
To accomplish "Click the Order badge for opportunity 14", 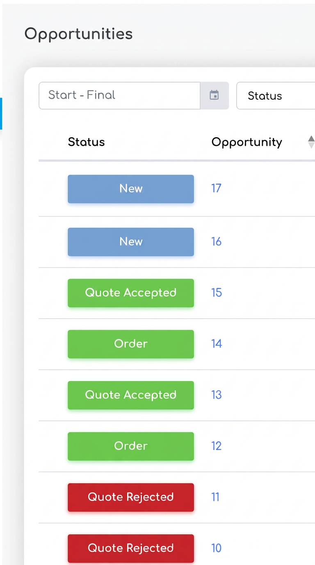I will click(131, 344).
